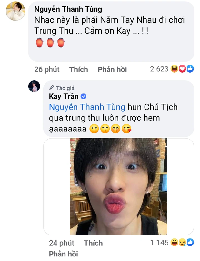Open the 2.623 reactions count
Image resolution: width=200 pixels, height=261 pixels.
(159, 69)
